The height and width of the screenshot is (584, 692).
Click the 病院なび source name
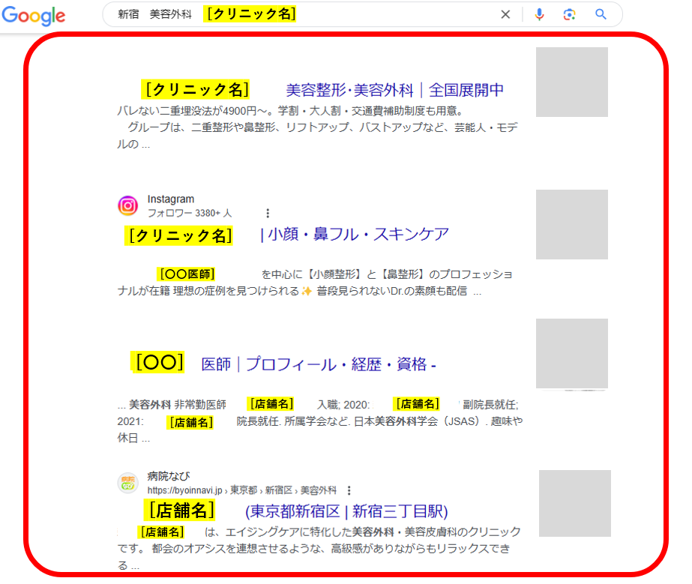(x=169, y=476)
